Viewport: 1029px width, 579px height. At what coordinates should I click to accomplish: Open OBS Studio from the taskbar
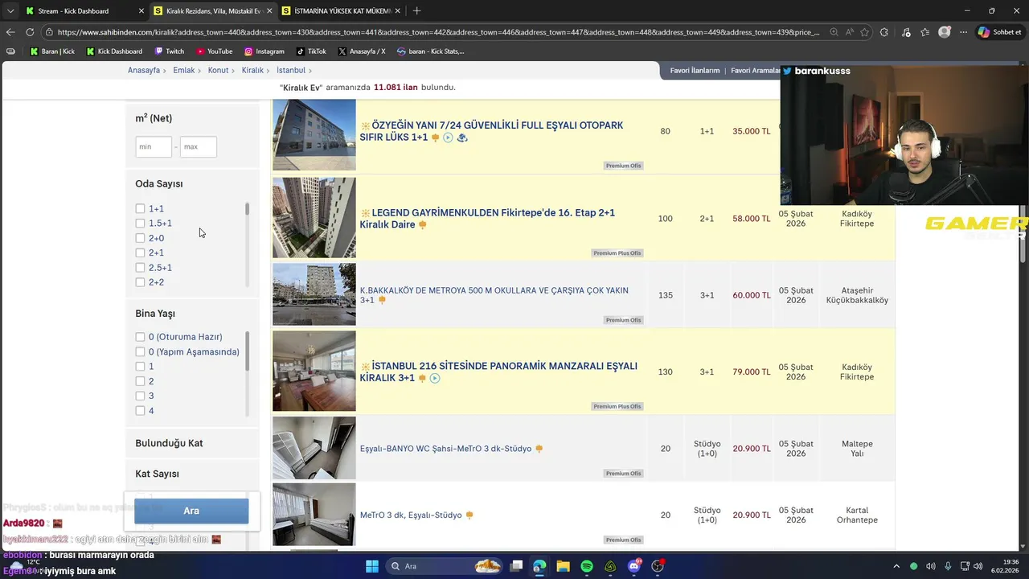[x=658, y=566]
